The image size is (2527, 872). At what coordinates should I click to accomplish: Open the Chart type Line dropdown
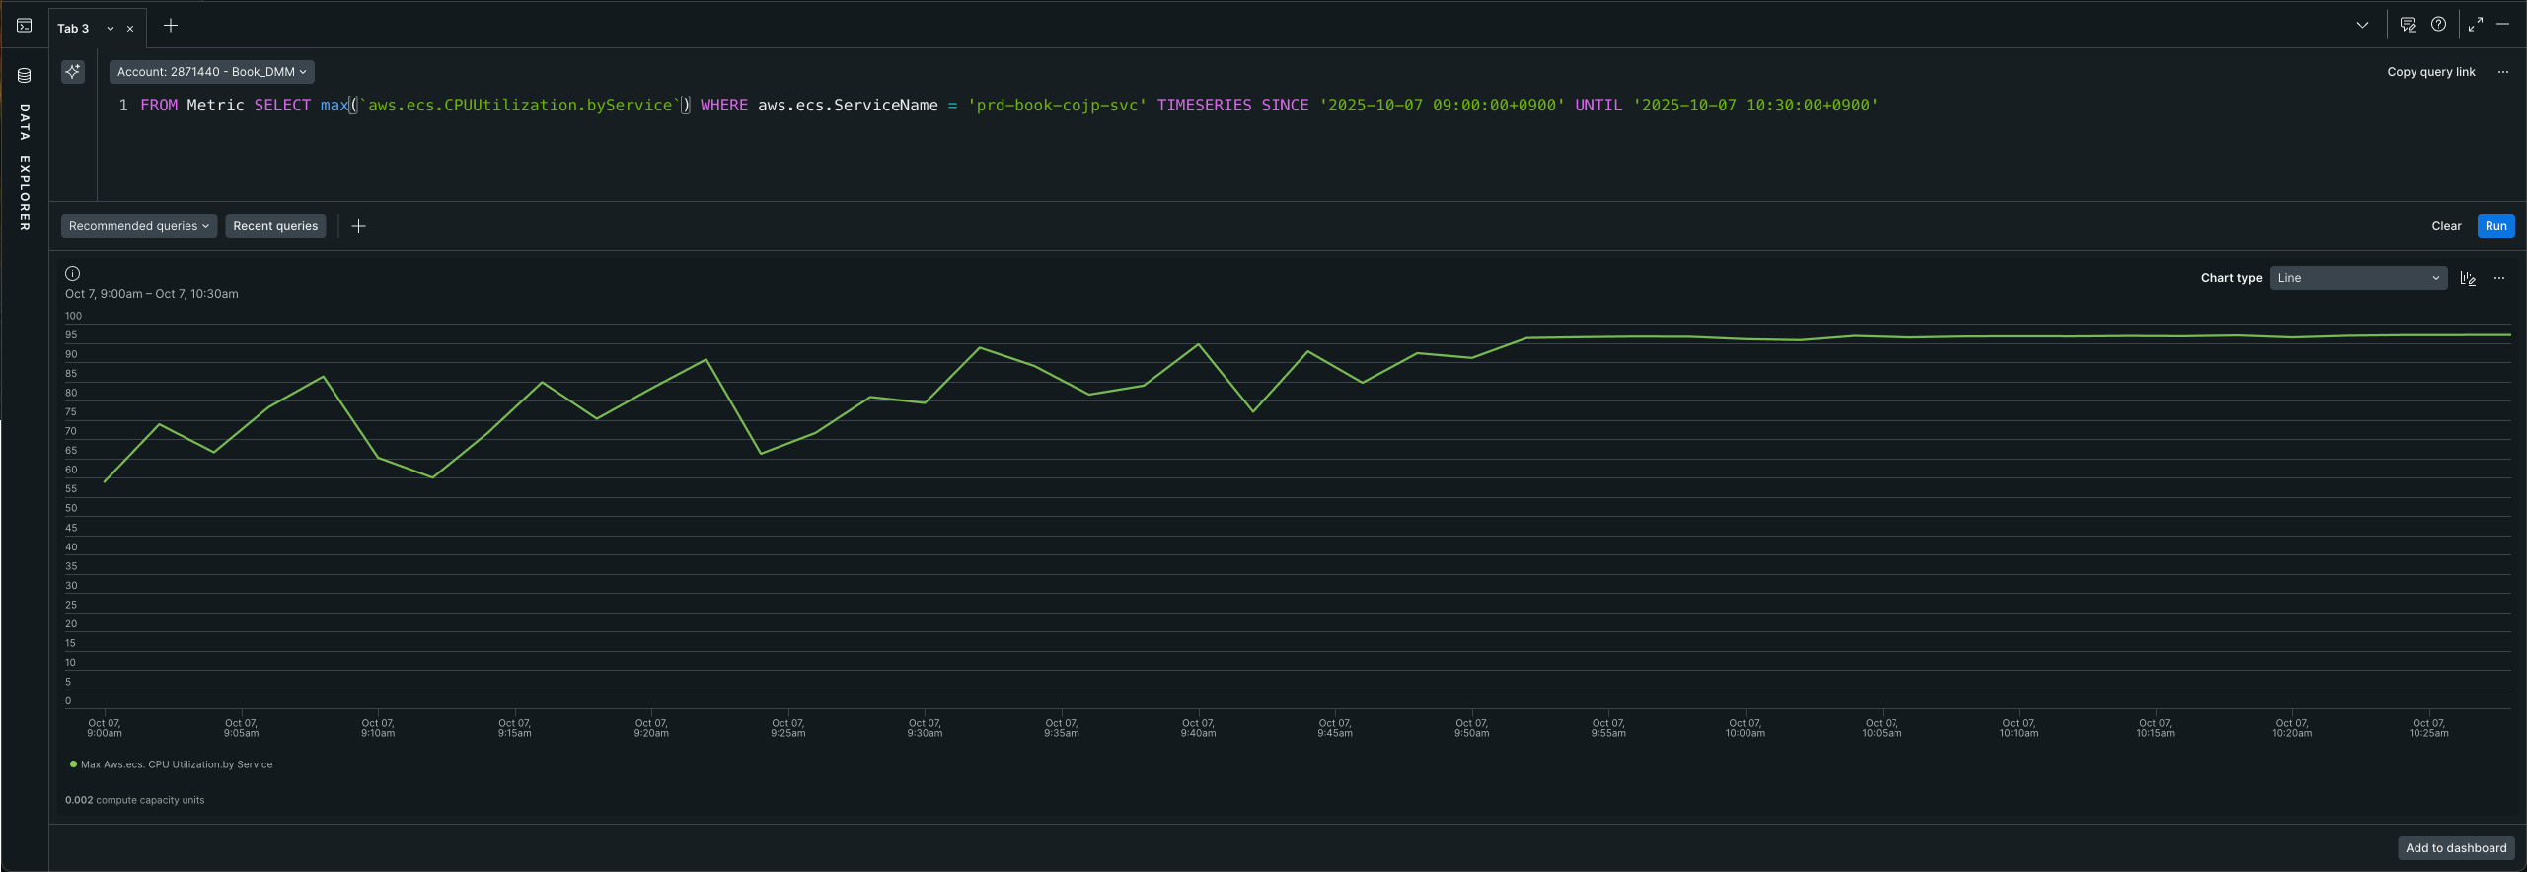click(2358, 278)
